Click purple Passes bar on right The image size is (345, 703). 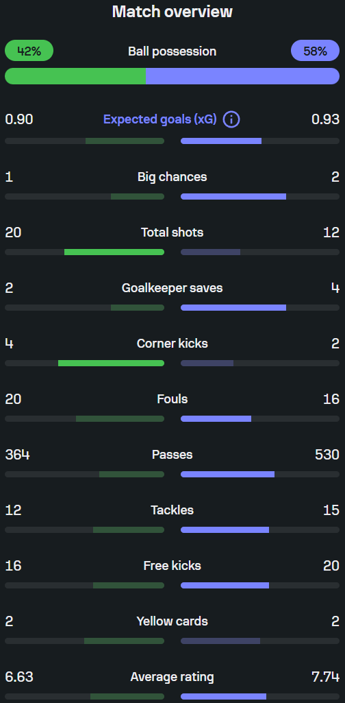[228, 475]
